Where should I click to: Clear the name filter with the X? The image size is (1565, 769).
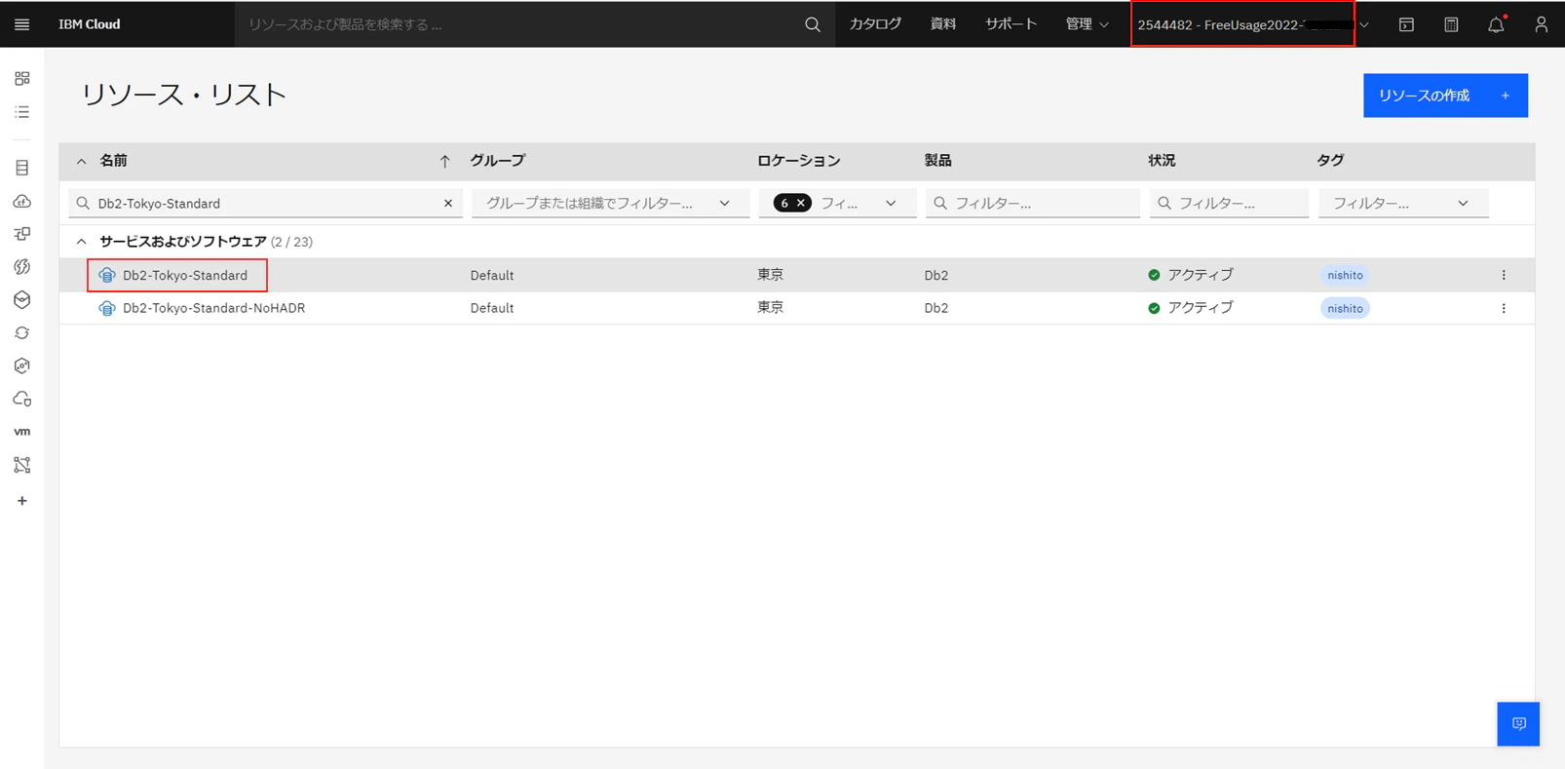448,204
